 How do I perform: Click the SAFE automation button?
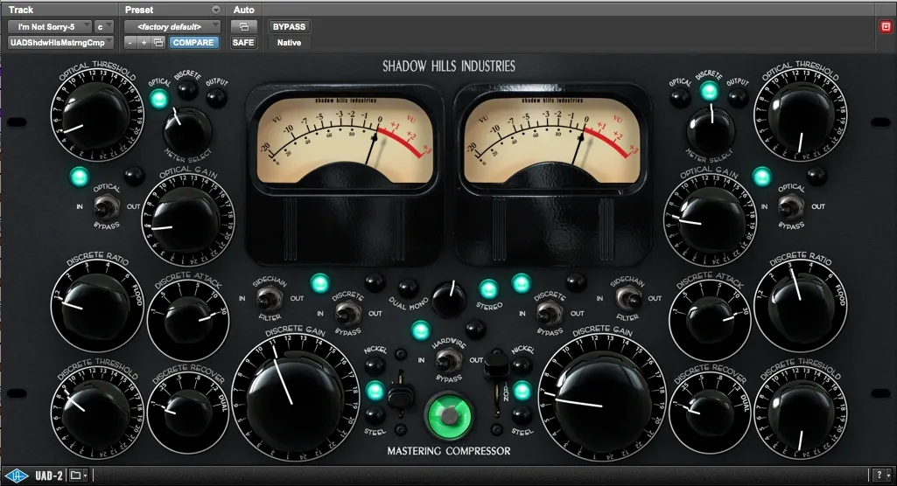point(243,42)
